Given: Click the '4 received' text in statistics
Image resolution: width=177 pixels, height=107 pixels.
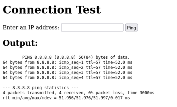Looking at the screenshot, I should point(71,93).
